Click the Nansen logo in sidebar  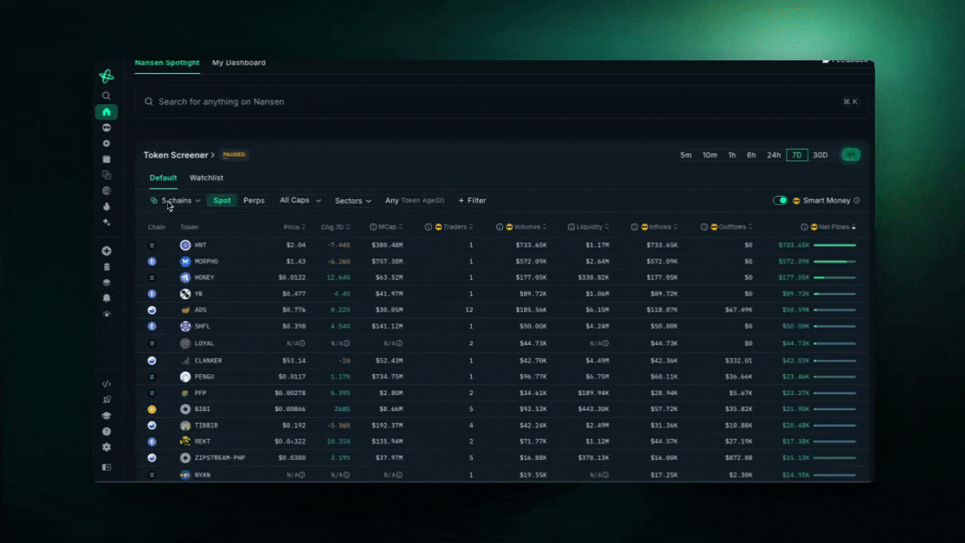(x=106, y=76)
